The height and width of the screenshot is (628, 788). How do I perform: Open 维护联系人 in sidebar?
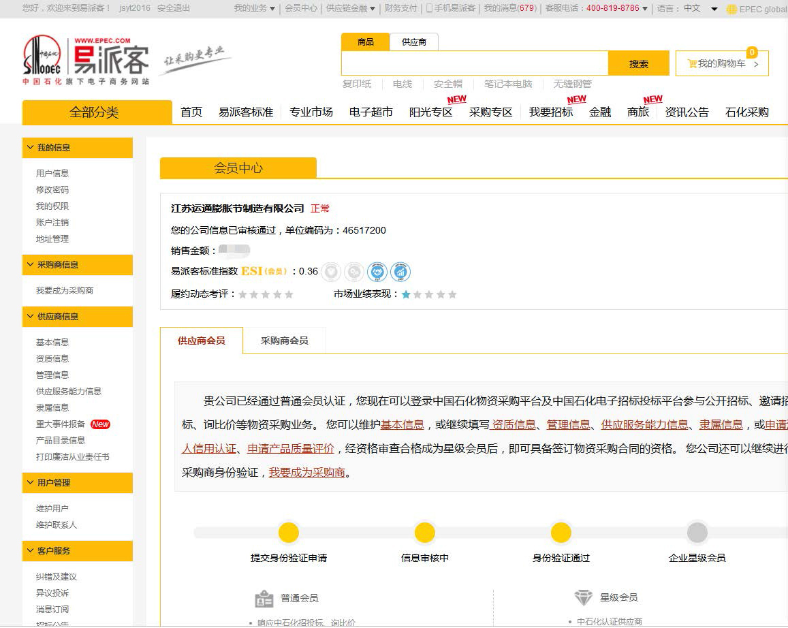[x=57, y=525]
